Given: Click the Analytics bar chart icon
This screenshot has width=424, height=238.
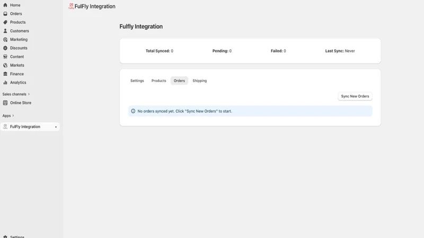Looking at the screenshot, I should [5, 83].
